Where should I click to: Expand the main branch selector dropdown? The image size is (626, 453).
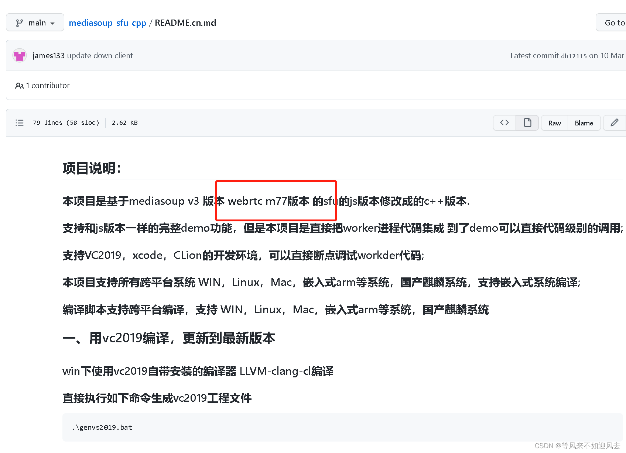tap(35, 22)
